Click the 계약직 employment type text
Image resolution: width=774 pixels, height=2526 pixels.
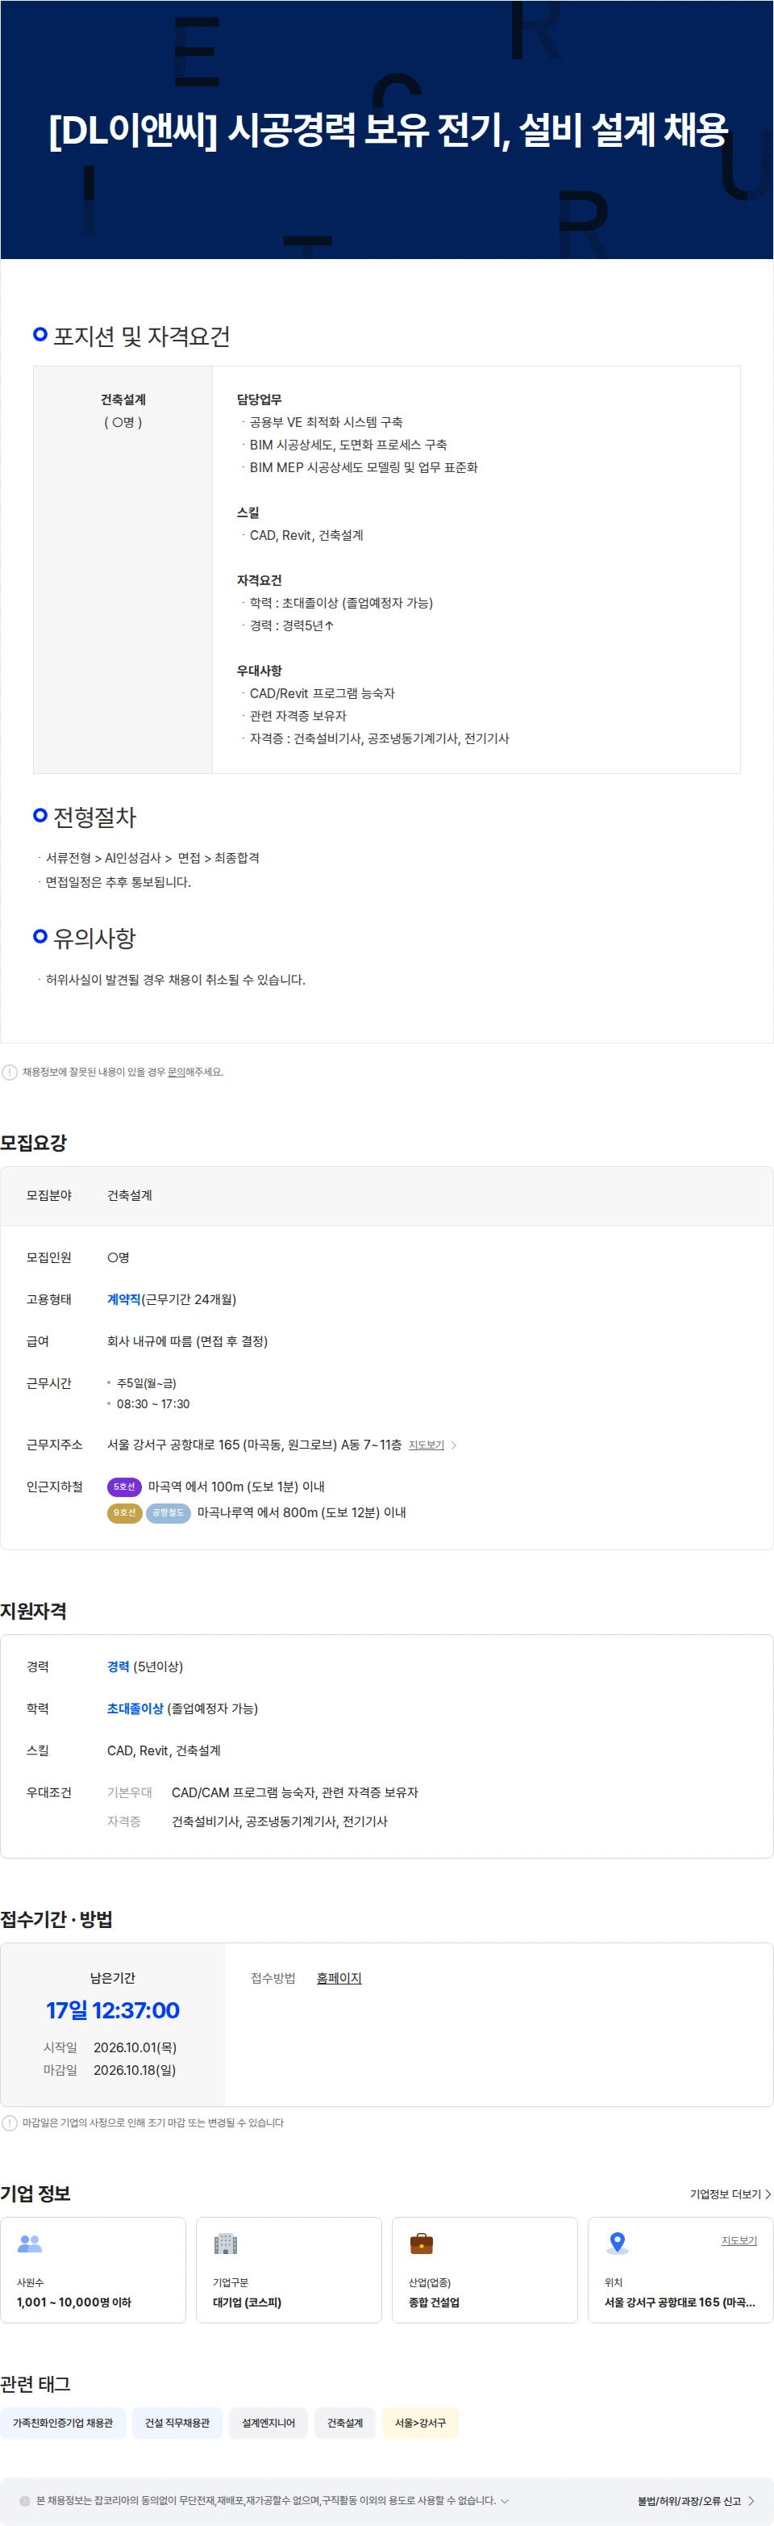tap(123, 1299)
